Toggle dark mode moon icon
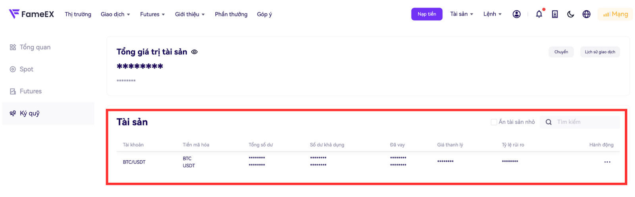Image resolution: width=635 pixels, height=197 pixels. tap(570, 14)
